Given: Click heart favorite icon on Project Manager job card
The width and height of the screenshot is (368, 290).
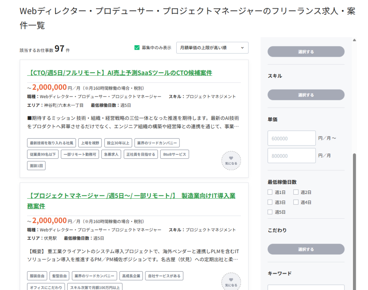Looking at the screenshot, I should pyautogui.click(x=231, y=282).
